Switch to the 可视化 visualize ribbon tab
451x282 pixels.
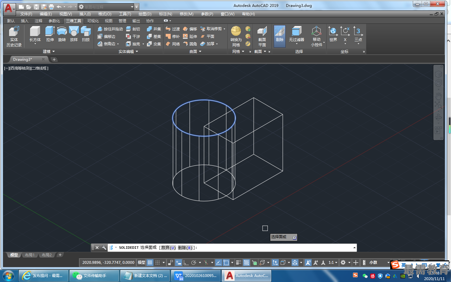pyautogui.click(x=93, y=21)
